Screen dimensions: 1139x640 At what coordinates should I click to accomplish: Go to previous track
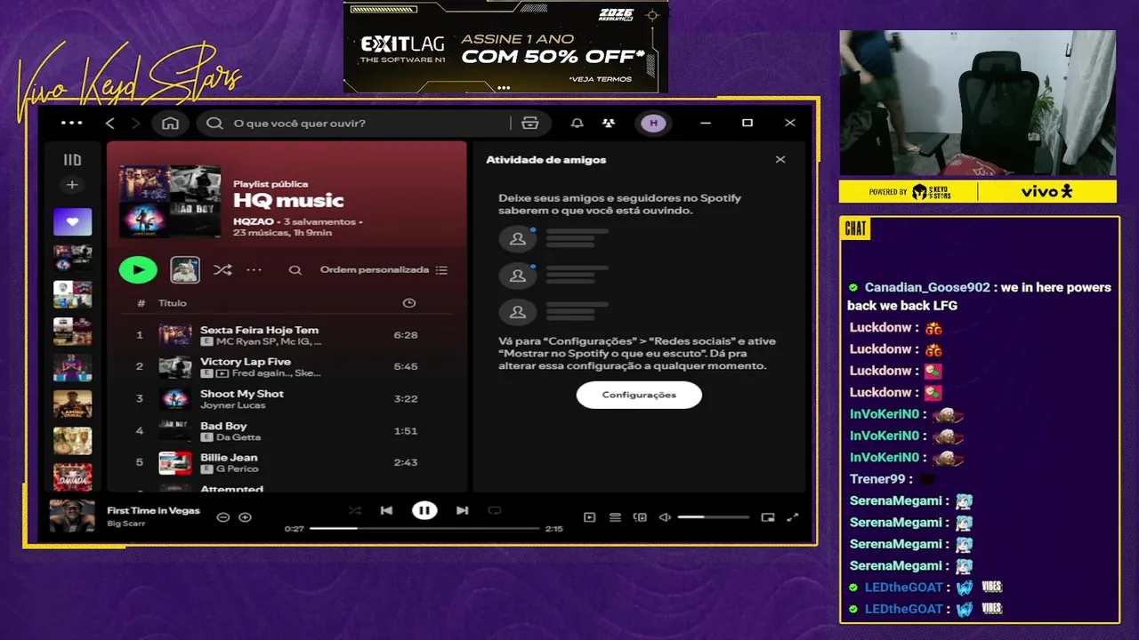pos(386,510)
